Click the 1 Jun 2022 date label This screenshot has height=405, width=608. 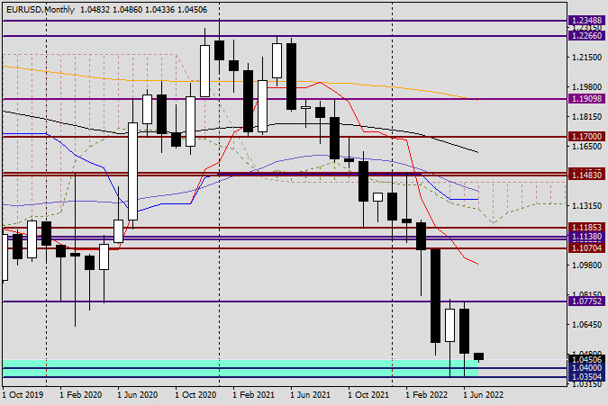[483, 395]
